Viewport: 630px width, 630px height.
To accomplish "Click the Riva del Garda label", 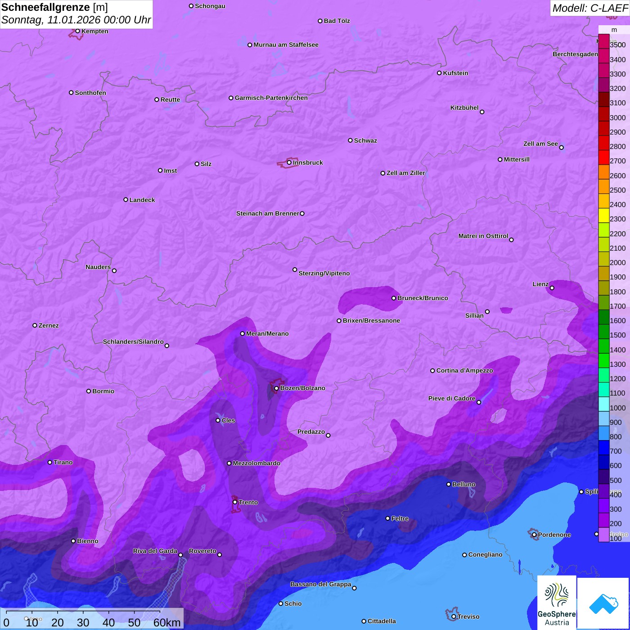I will click(155, 551).
